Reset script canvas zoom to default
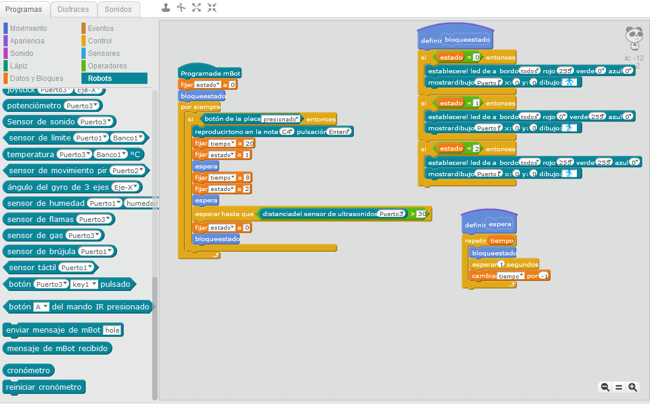Viewport: 650px width, 404px height. [619, 387]
